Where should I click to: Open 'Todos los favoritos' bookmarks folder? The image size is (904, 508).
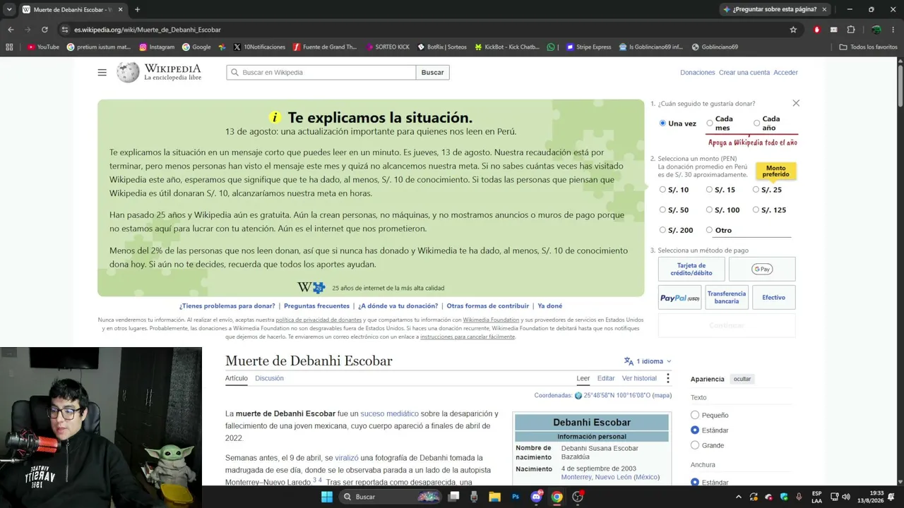point(868,47)
